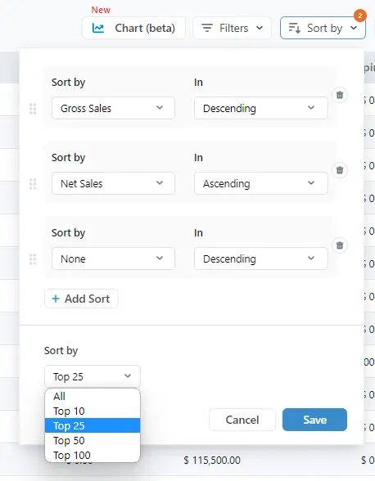Click the drag handle beside Net Sales
Image resolution: width=375 pixels, height=481 pixels.
33,184
